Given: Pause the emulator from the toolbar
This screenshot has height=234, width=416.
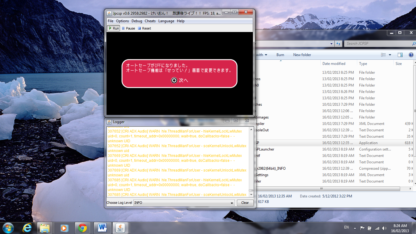Looking at the screenshot, I should click(x=128, y=28).
